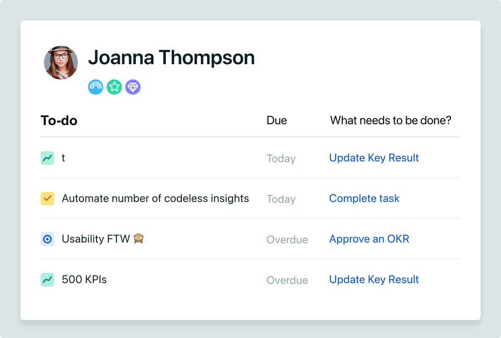Screen dimensions: 501x338
Task: Click Update Key Result for "t"
Action: (x=374, y=158)
